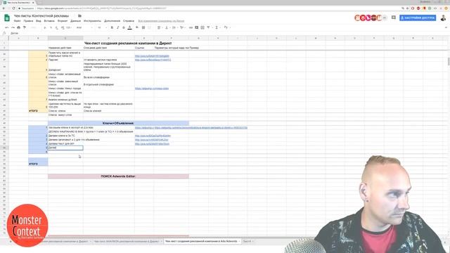Viewport: 450px width, 253px height.
Task: Show the additional collaborators counter
Action: coord(385,18)
